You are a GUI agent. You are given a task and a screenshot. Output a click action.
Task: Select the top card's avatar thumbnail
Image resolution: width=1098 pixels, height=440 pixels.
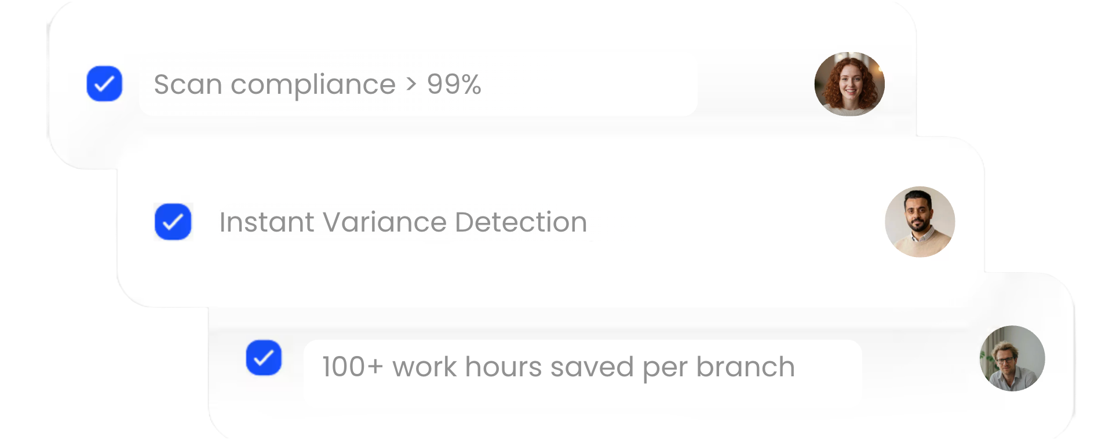coord(849,84)
